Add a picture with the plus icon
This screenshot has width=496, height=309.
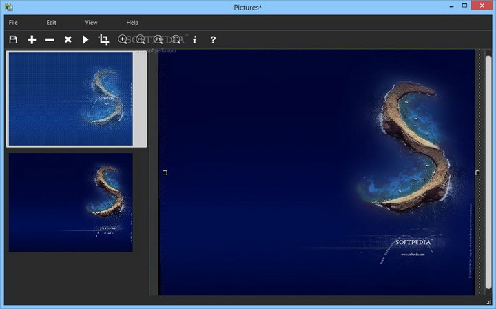[x=32, y=40]
